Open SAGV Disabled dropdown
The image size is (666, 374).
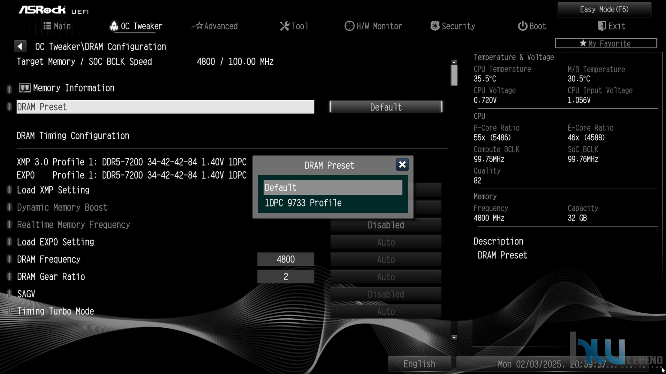(386, 294)
